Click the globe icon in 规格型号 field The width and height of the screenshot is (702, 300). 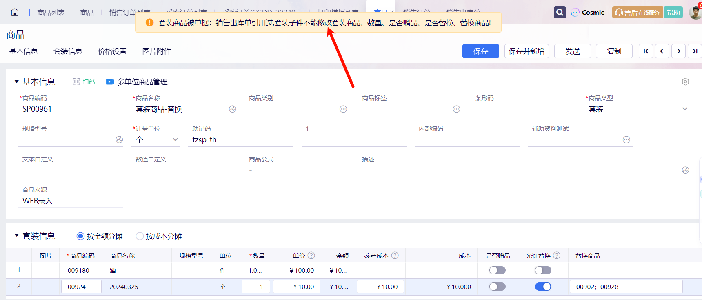pyautogui.click(x=119, y=139)
